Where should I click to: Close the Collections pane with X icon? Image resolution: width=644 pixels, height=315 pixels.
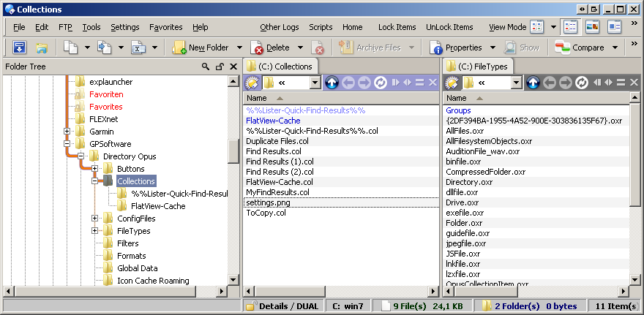click(x=433, y=83)
